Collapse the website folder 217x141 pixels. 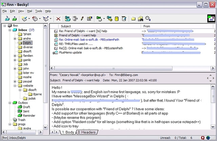click(x=15, y=86)
